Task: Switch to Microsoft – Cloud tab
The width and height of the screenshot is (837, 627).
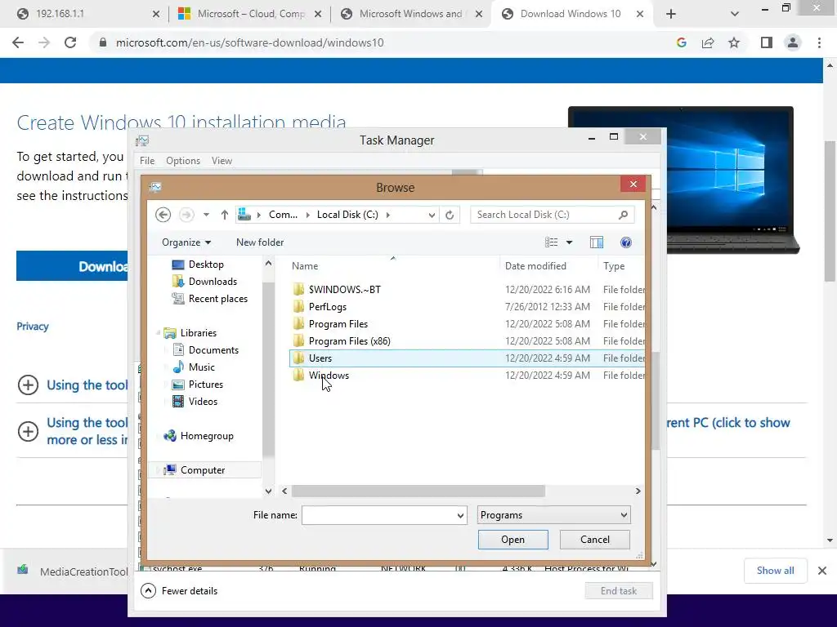Action: pyautogui.click(x=250, y=14)
